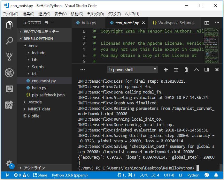Expand the Include folder
224x180 pixels.
point(44,53)
